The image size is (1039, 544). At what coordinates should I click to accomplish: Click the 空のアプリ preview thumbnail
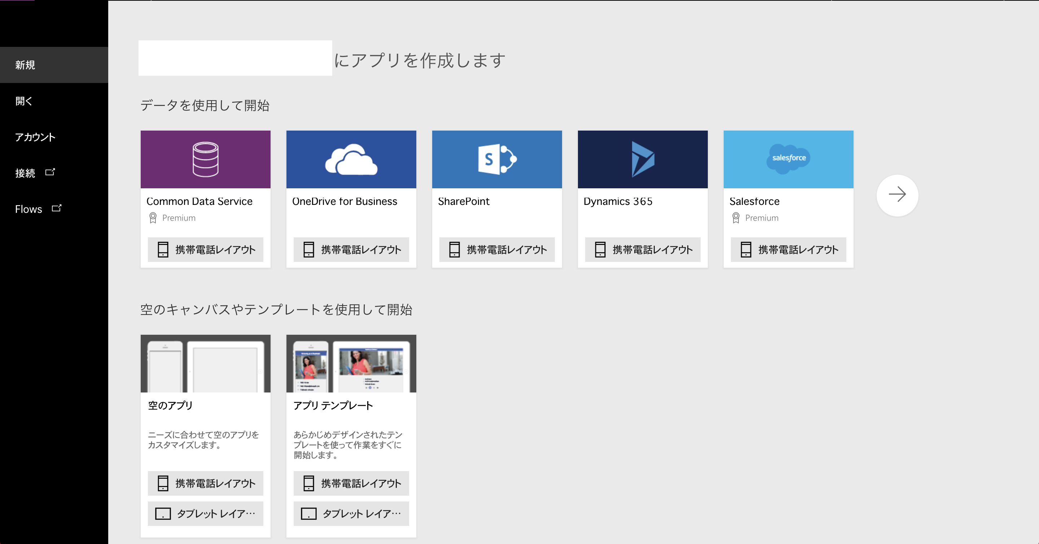[205, 363]
